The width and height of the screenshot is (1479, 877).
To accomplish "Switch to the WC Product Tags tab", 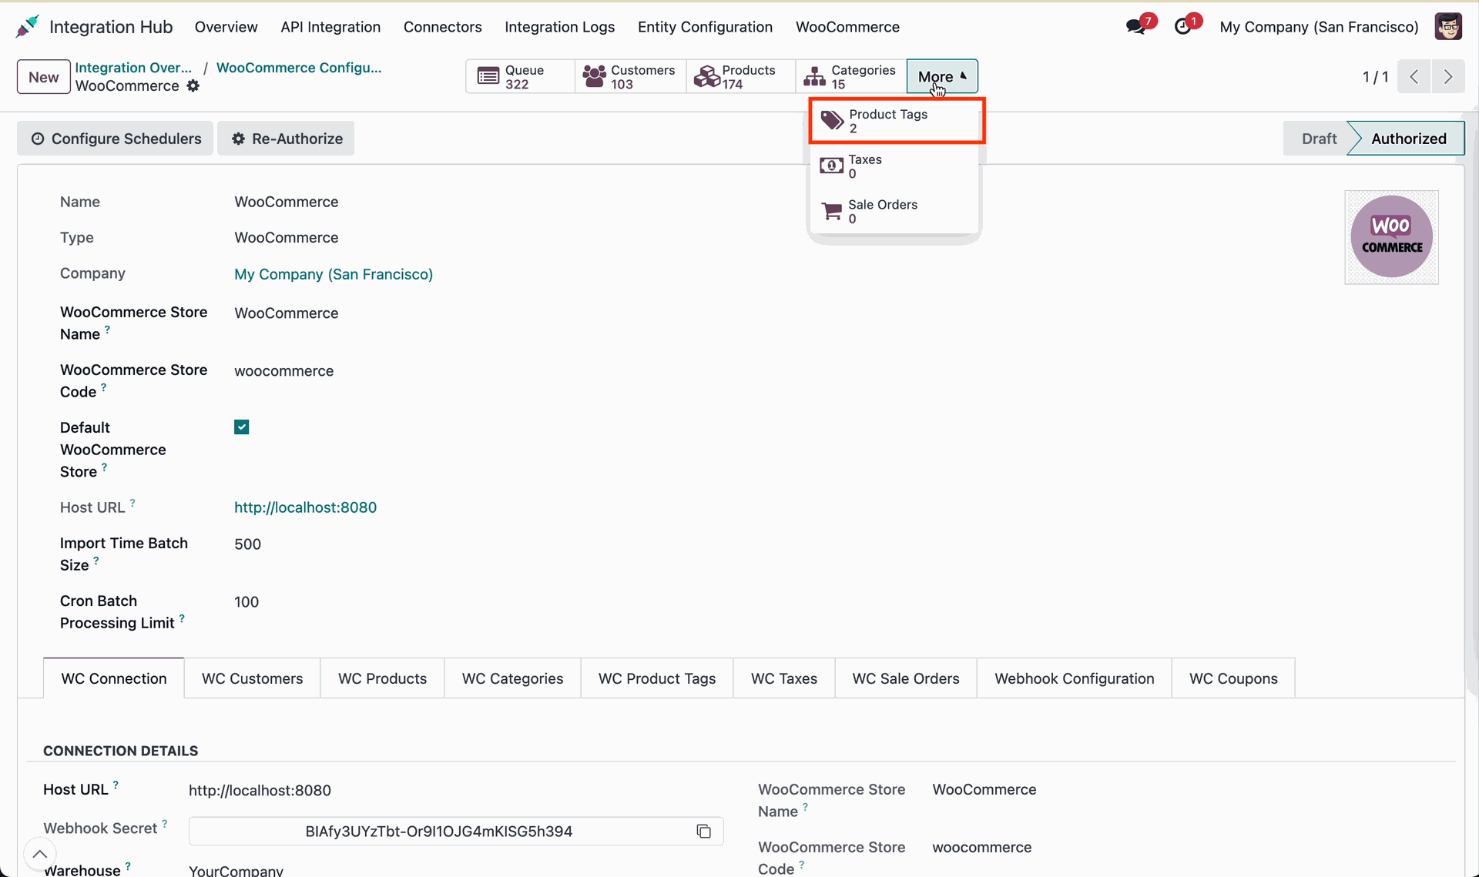I will (657, 678).
